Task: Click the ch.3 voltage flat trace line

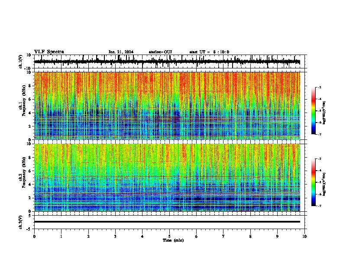Action: click(167, 222)
